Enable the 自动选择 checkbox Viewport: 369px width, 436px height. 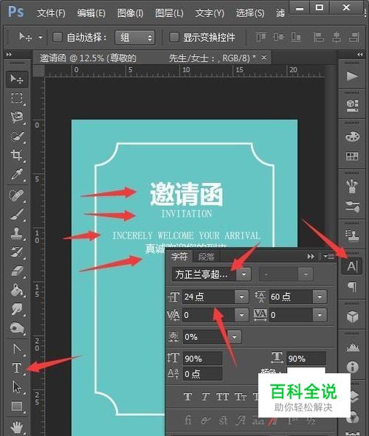pyautogui.click(x=58, y=37)
